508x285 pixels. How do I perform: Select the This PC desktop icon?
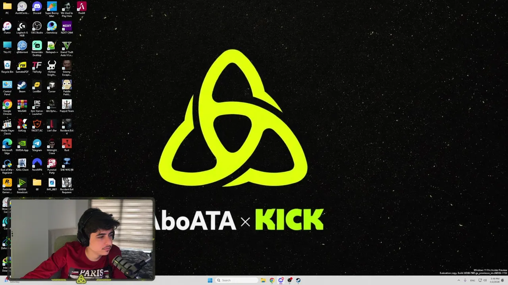[x=7, y=47]
